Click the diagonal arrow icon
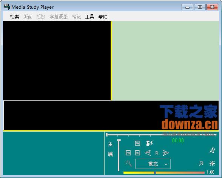222x178 pixels. click(x=201, y=164)
